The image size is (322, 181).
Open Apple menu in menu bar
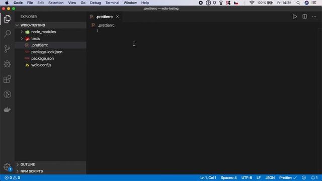[7, 3]
